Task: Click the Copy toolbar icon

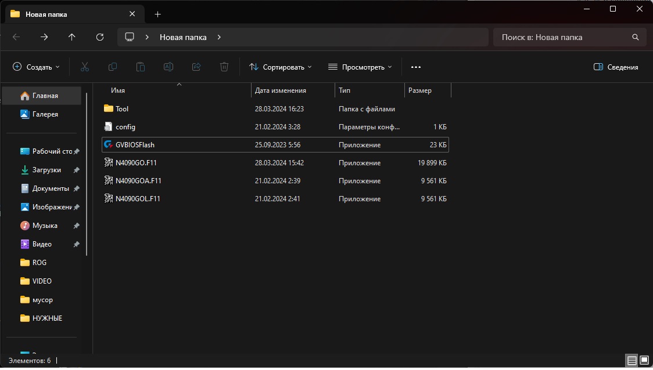Action: tap(113, 67)
